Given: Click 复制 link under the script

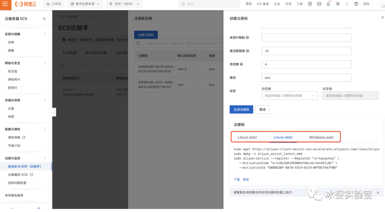Looking at the screenshot, I should coord(246,179).
